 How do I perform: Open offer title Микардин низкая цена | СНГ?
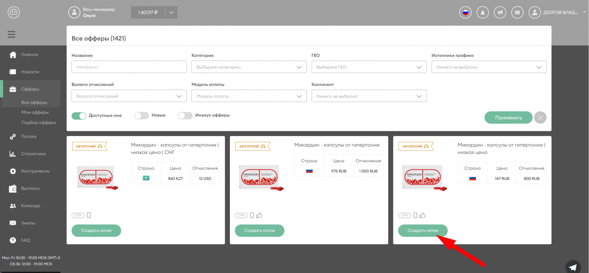coord(175,149)
